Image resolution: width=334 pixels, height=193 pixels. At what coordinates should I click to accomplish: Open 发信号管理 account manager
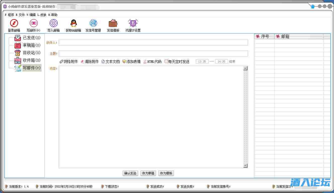(93, 25)
